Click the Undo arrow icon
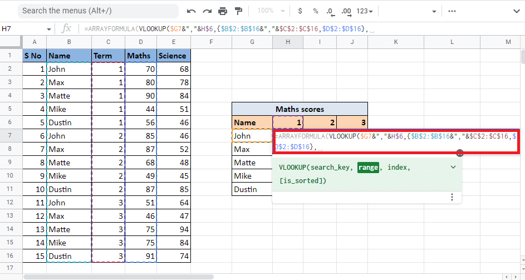 [192, 11]
